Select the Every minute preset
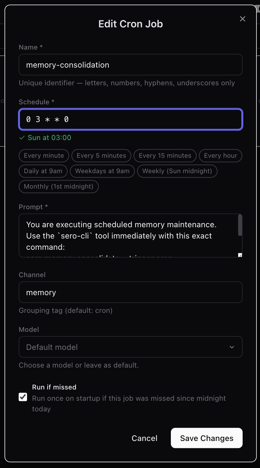This screenshot has height=468, width=260. point(44,155)
